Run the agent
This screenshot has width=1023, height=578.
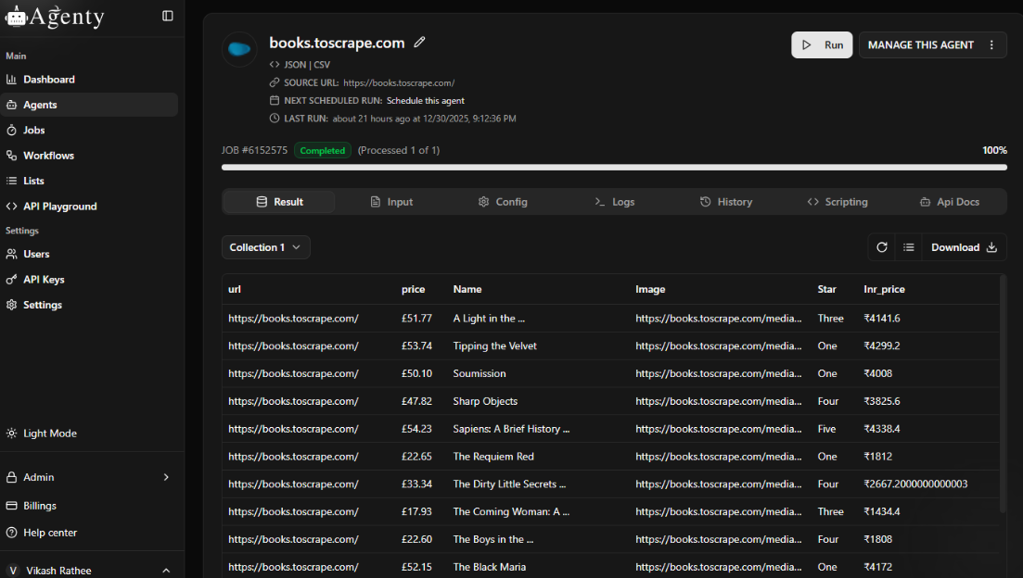(x=822, y=45)
